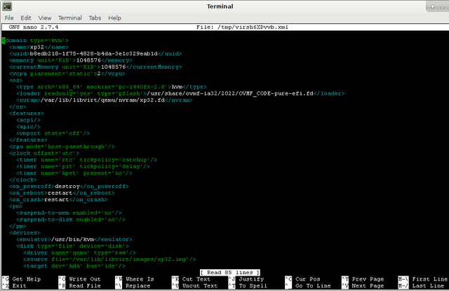Click the on_reboot restart line
Screen dimensions: 449x291
(x=62, y=193)
